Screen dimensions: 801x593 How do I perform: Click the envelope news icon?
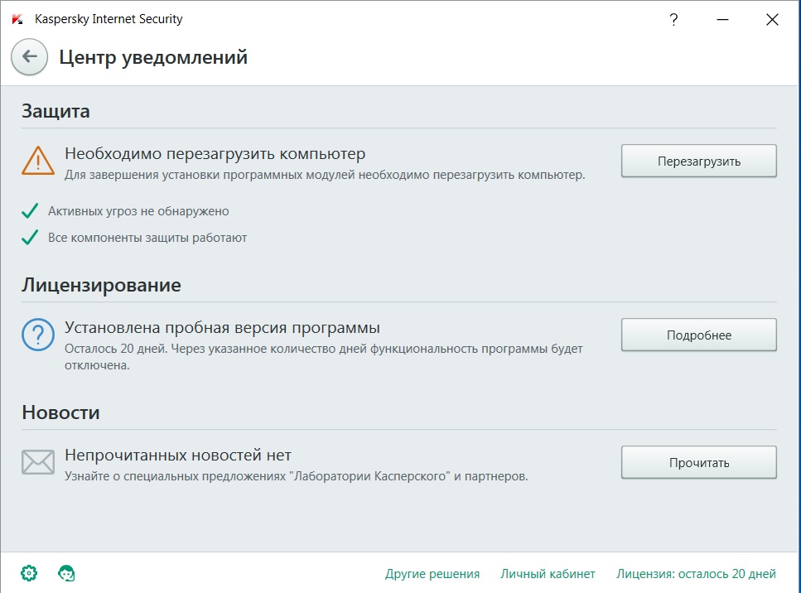click(x=38, y=462)
